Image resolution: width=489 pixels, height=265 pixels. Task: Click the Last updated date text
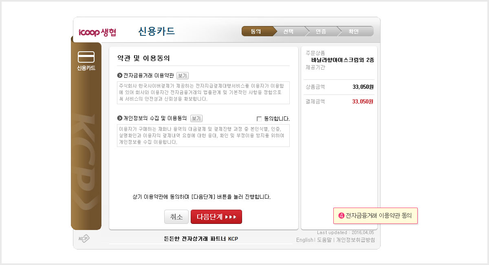(346, 232)
